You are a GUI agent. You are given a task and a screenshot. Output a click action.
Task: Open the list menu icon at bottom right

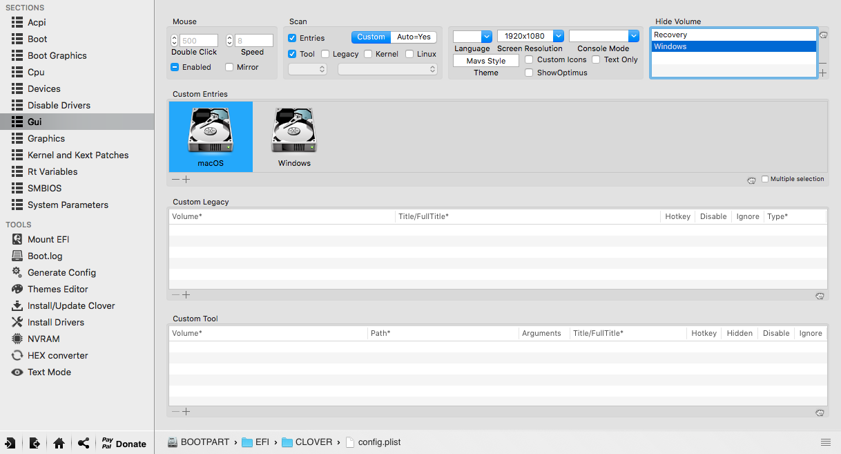pyautogui.click(x=826, y=442)
